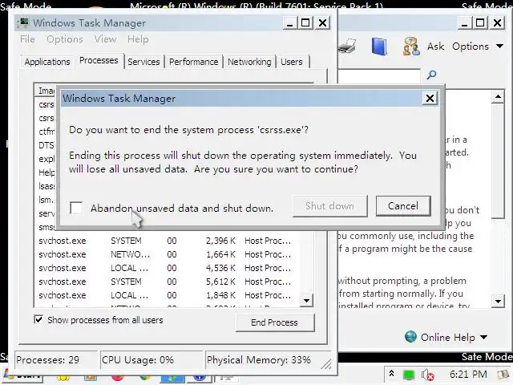Click the Print icon in the Help window

click(347, 46)
